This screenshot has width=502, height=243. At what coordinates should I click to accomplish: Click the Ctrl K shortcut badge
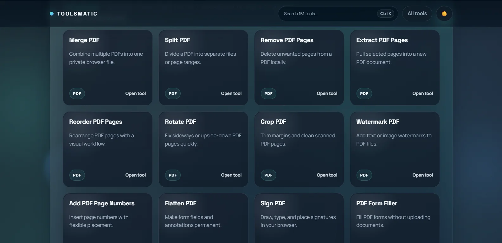pos(385,14)
